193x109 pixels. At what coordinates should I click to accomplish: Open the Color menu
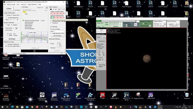pyautogui.click(x=18, y=4)
